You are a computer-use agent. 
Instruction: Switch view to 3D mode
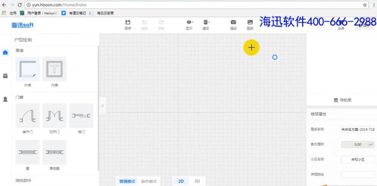pos(197,181)
